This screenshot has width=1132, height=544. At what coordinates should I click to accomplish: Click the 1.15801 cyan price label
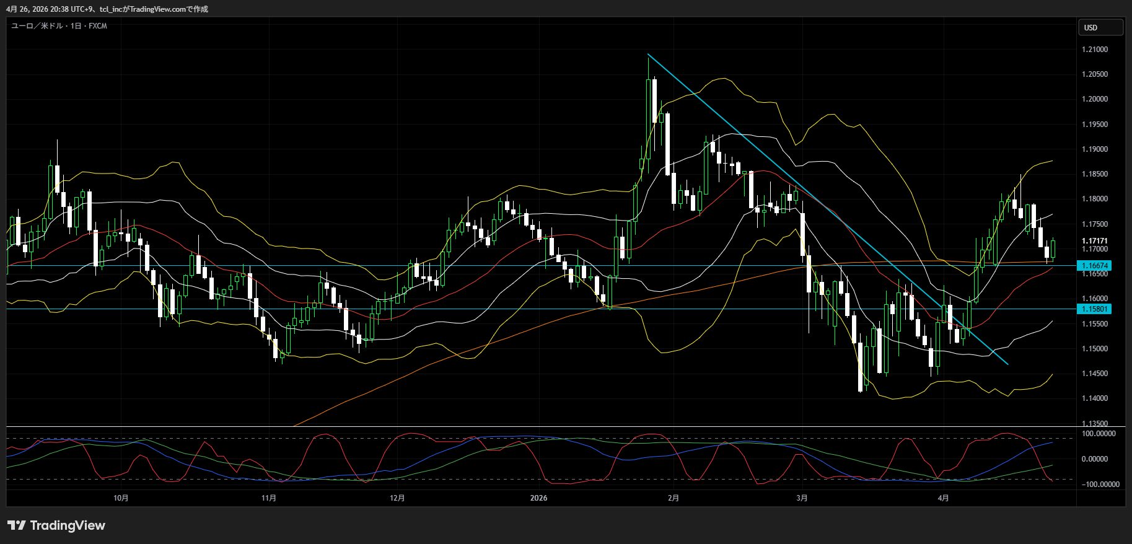(x=1095, y=309)
